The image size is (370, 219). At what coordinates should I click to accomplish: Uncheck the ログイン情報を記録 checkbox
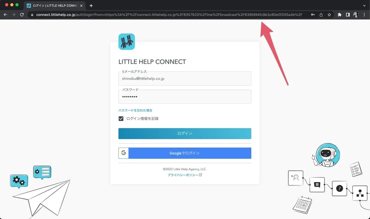pyautogui.click(x=121, y=119)
